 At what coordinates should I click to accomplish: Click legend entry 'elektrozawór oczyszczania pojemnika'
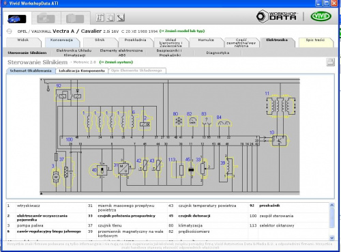pyautogui.click(x=42, y=218)
